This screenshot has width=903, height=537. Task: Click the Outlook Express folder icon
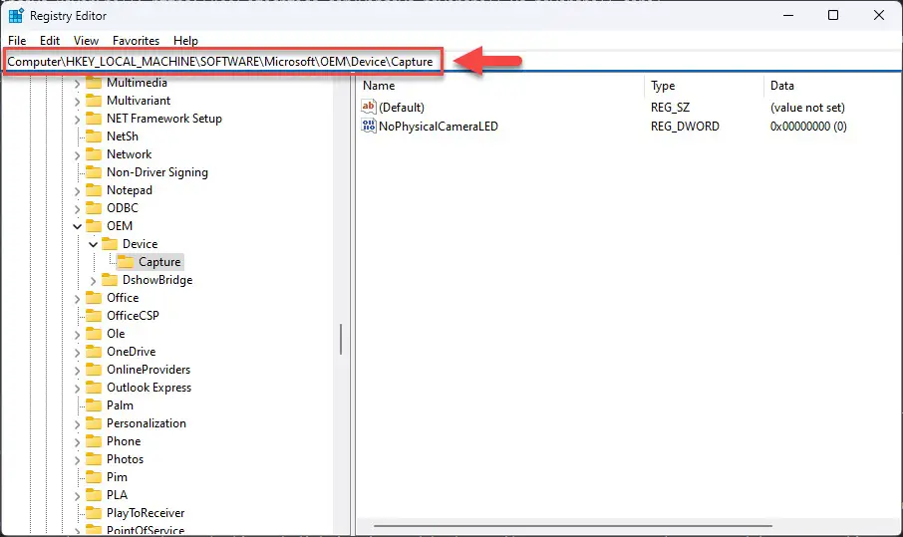coord(94,388)
